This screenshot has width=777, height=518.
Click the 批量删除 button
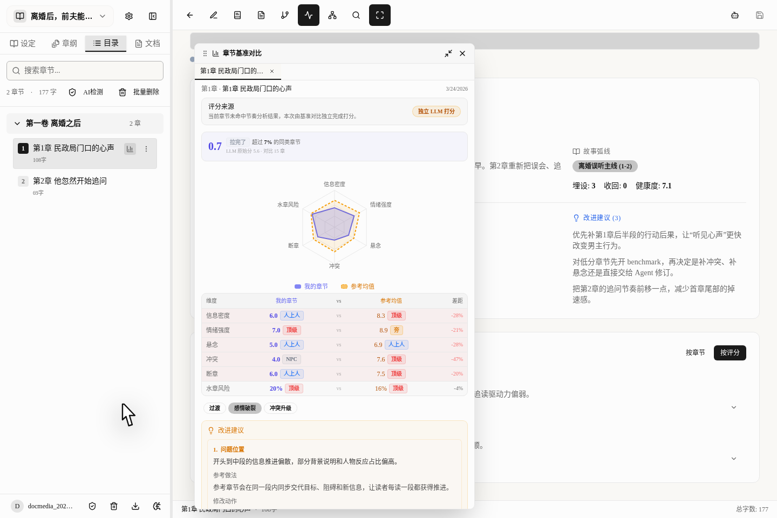140,92
